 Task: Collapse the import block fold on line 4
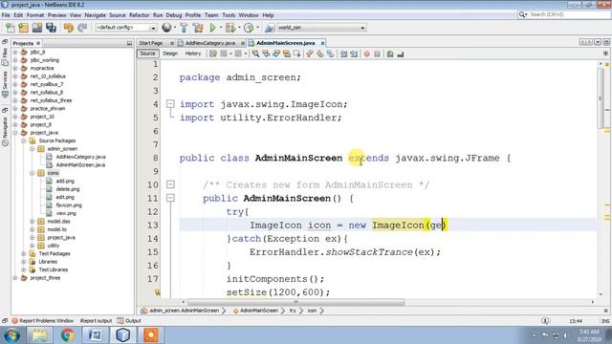tap(170, 104)
